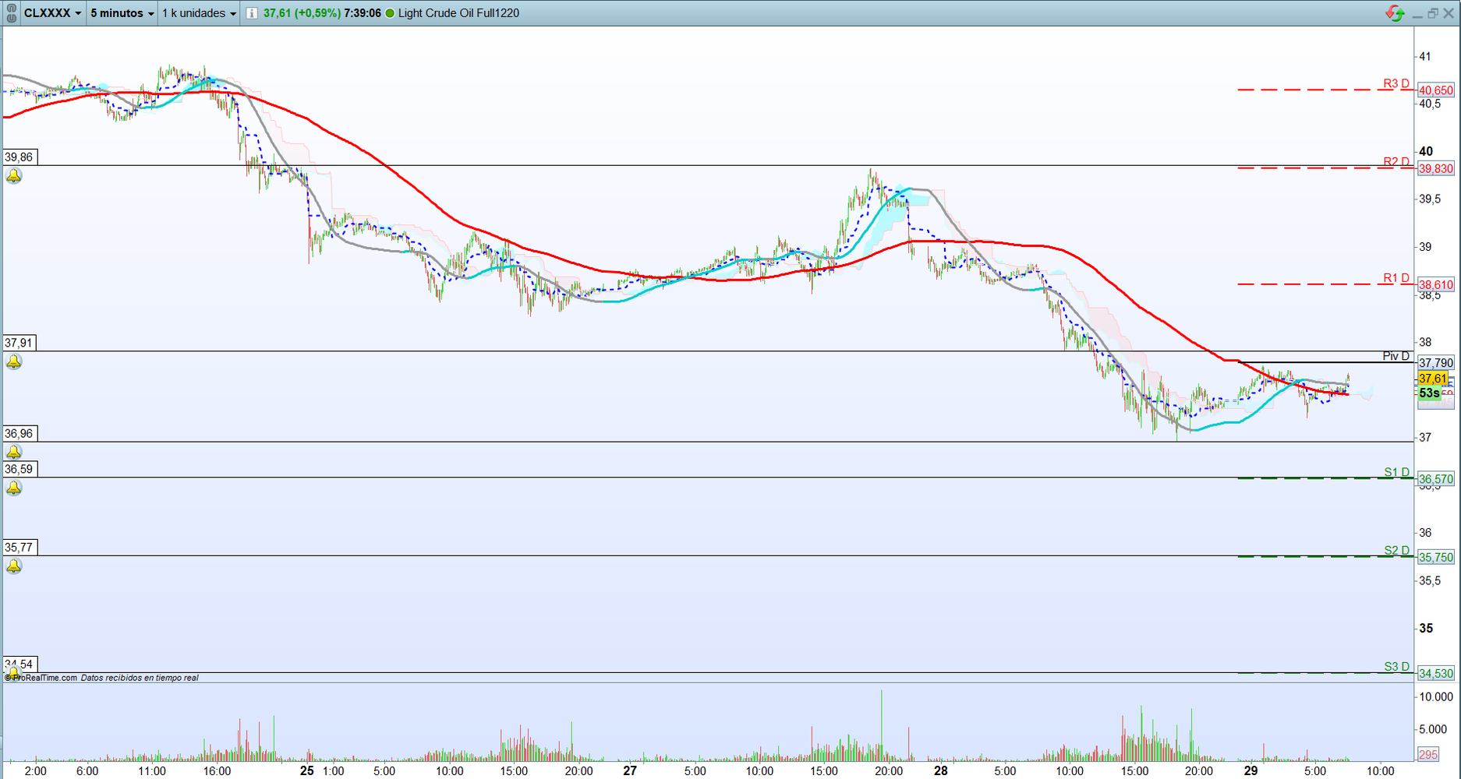1461x779 pixels.
Task: Open the 5 minutos timeframe dropdown
Action: (x=122, y=13)
